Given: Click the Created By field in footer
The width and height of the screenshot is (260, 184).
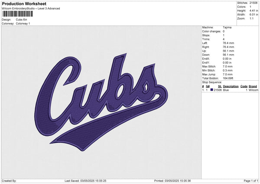Looking at the screenshot, I should 9,181.
